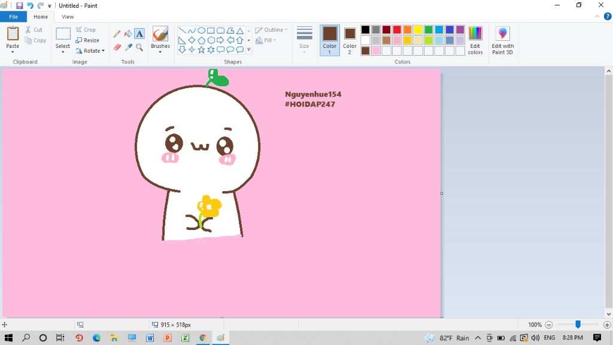613x345 pixels.
Task: Open the Resize dialog
Action: (87, 40)
